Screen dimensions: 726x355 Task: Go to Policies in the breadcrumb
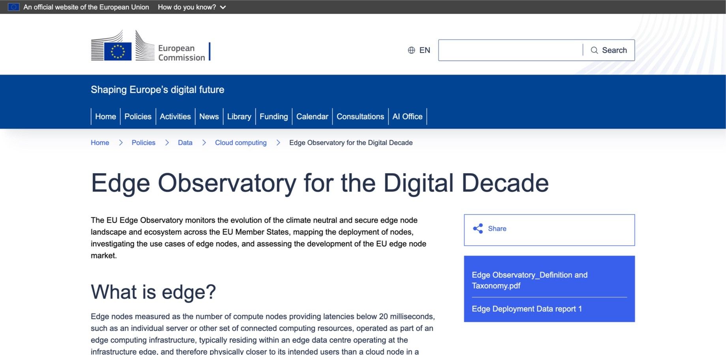click(143, 142)
